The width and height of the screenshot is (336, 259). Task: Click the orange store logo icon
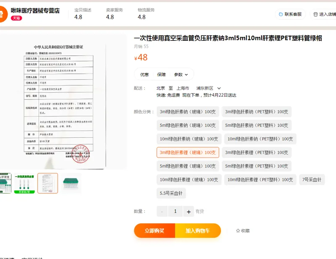tap(3, 14)
